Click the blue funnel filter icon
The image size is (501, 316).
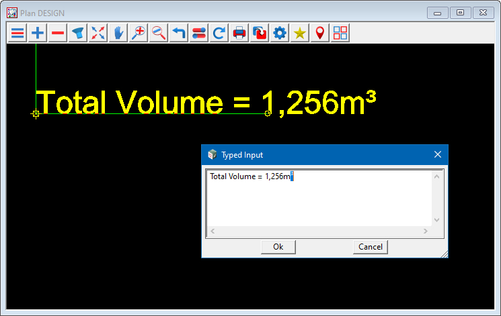[x=78, y=33]
